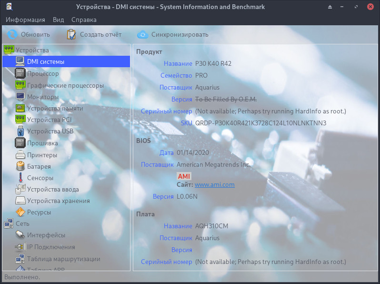The image size is (380, 284).
Task: Select Устройства хранения in sidebar
Action: pyautogui.click(x=59, y=201)
